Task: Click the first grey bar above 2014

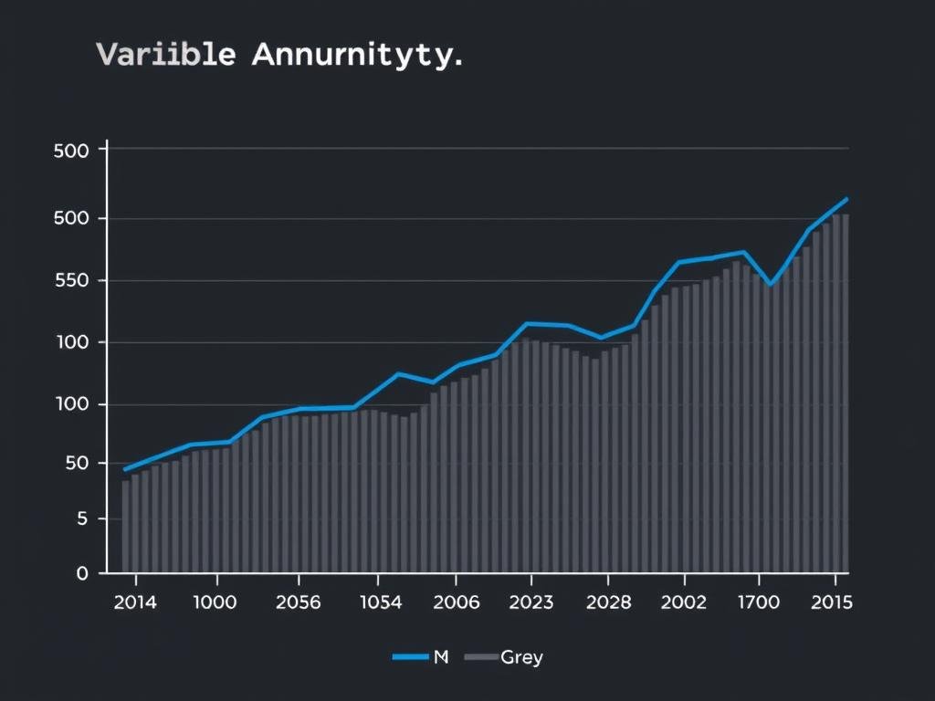Action: point(126,525)
